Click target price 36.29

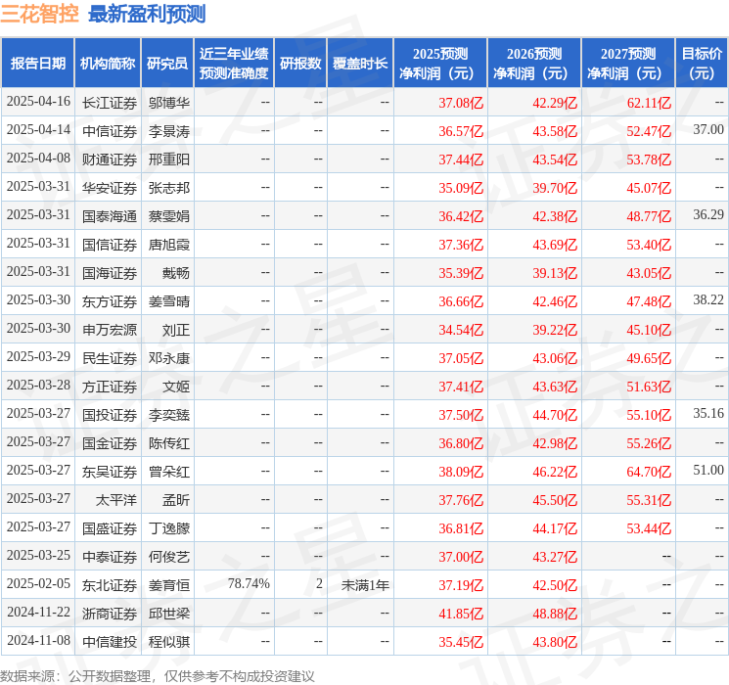pyautogui.click(x=708, y=215)
